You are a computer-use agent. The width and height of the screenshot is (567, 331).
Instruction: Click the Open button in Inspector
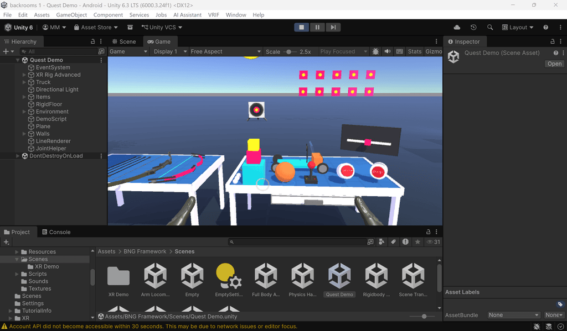tap(554, 64)
